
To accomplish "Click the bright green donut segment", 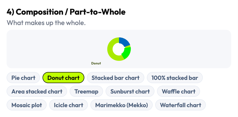I will [x=127, y=52].
